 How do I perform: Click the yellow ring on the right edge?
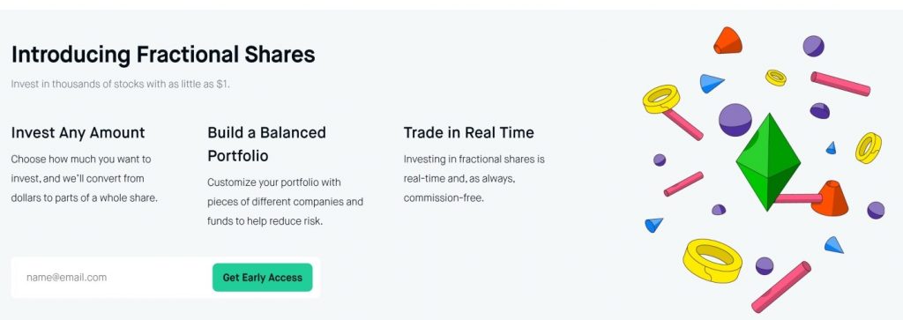tap(869, 148)
